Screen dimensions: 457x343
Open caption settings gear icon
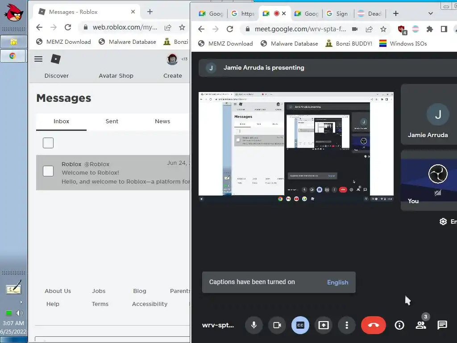coord(443,222)
